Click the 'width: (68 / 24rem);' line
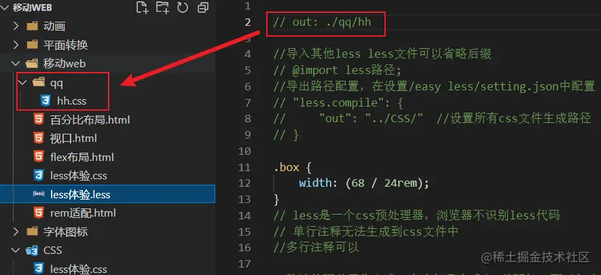The height and width of the screenshot is (275, 601). click(364, 183)
